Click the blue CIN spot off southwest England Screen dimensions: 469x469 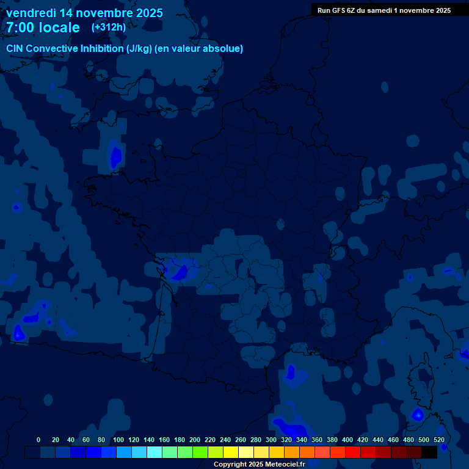click(x=114, y=155)
